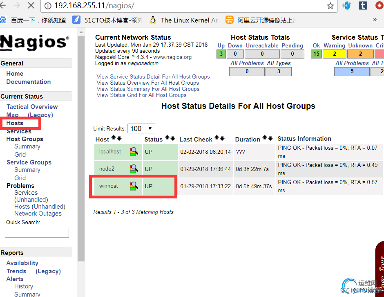Viewport: 384px width, 297px height.
Task: View Status Grid For All Host Groups
Action: (141, 95)
